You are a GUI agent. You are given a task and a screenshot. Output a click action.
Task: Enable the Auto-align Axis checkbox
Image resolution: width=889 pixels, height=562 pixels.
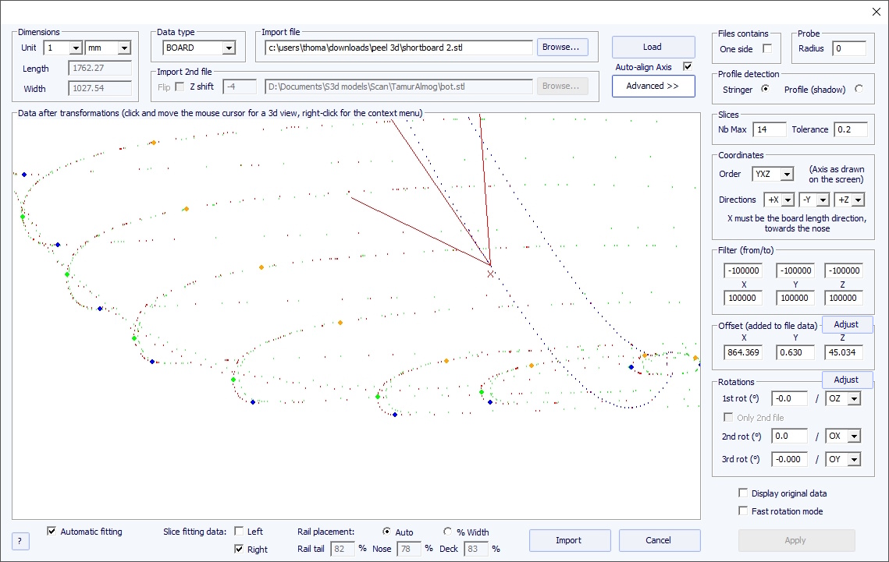click(688, 67)
